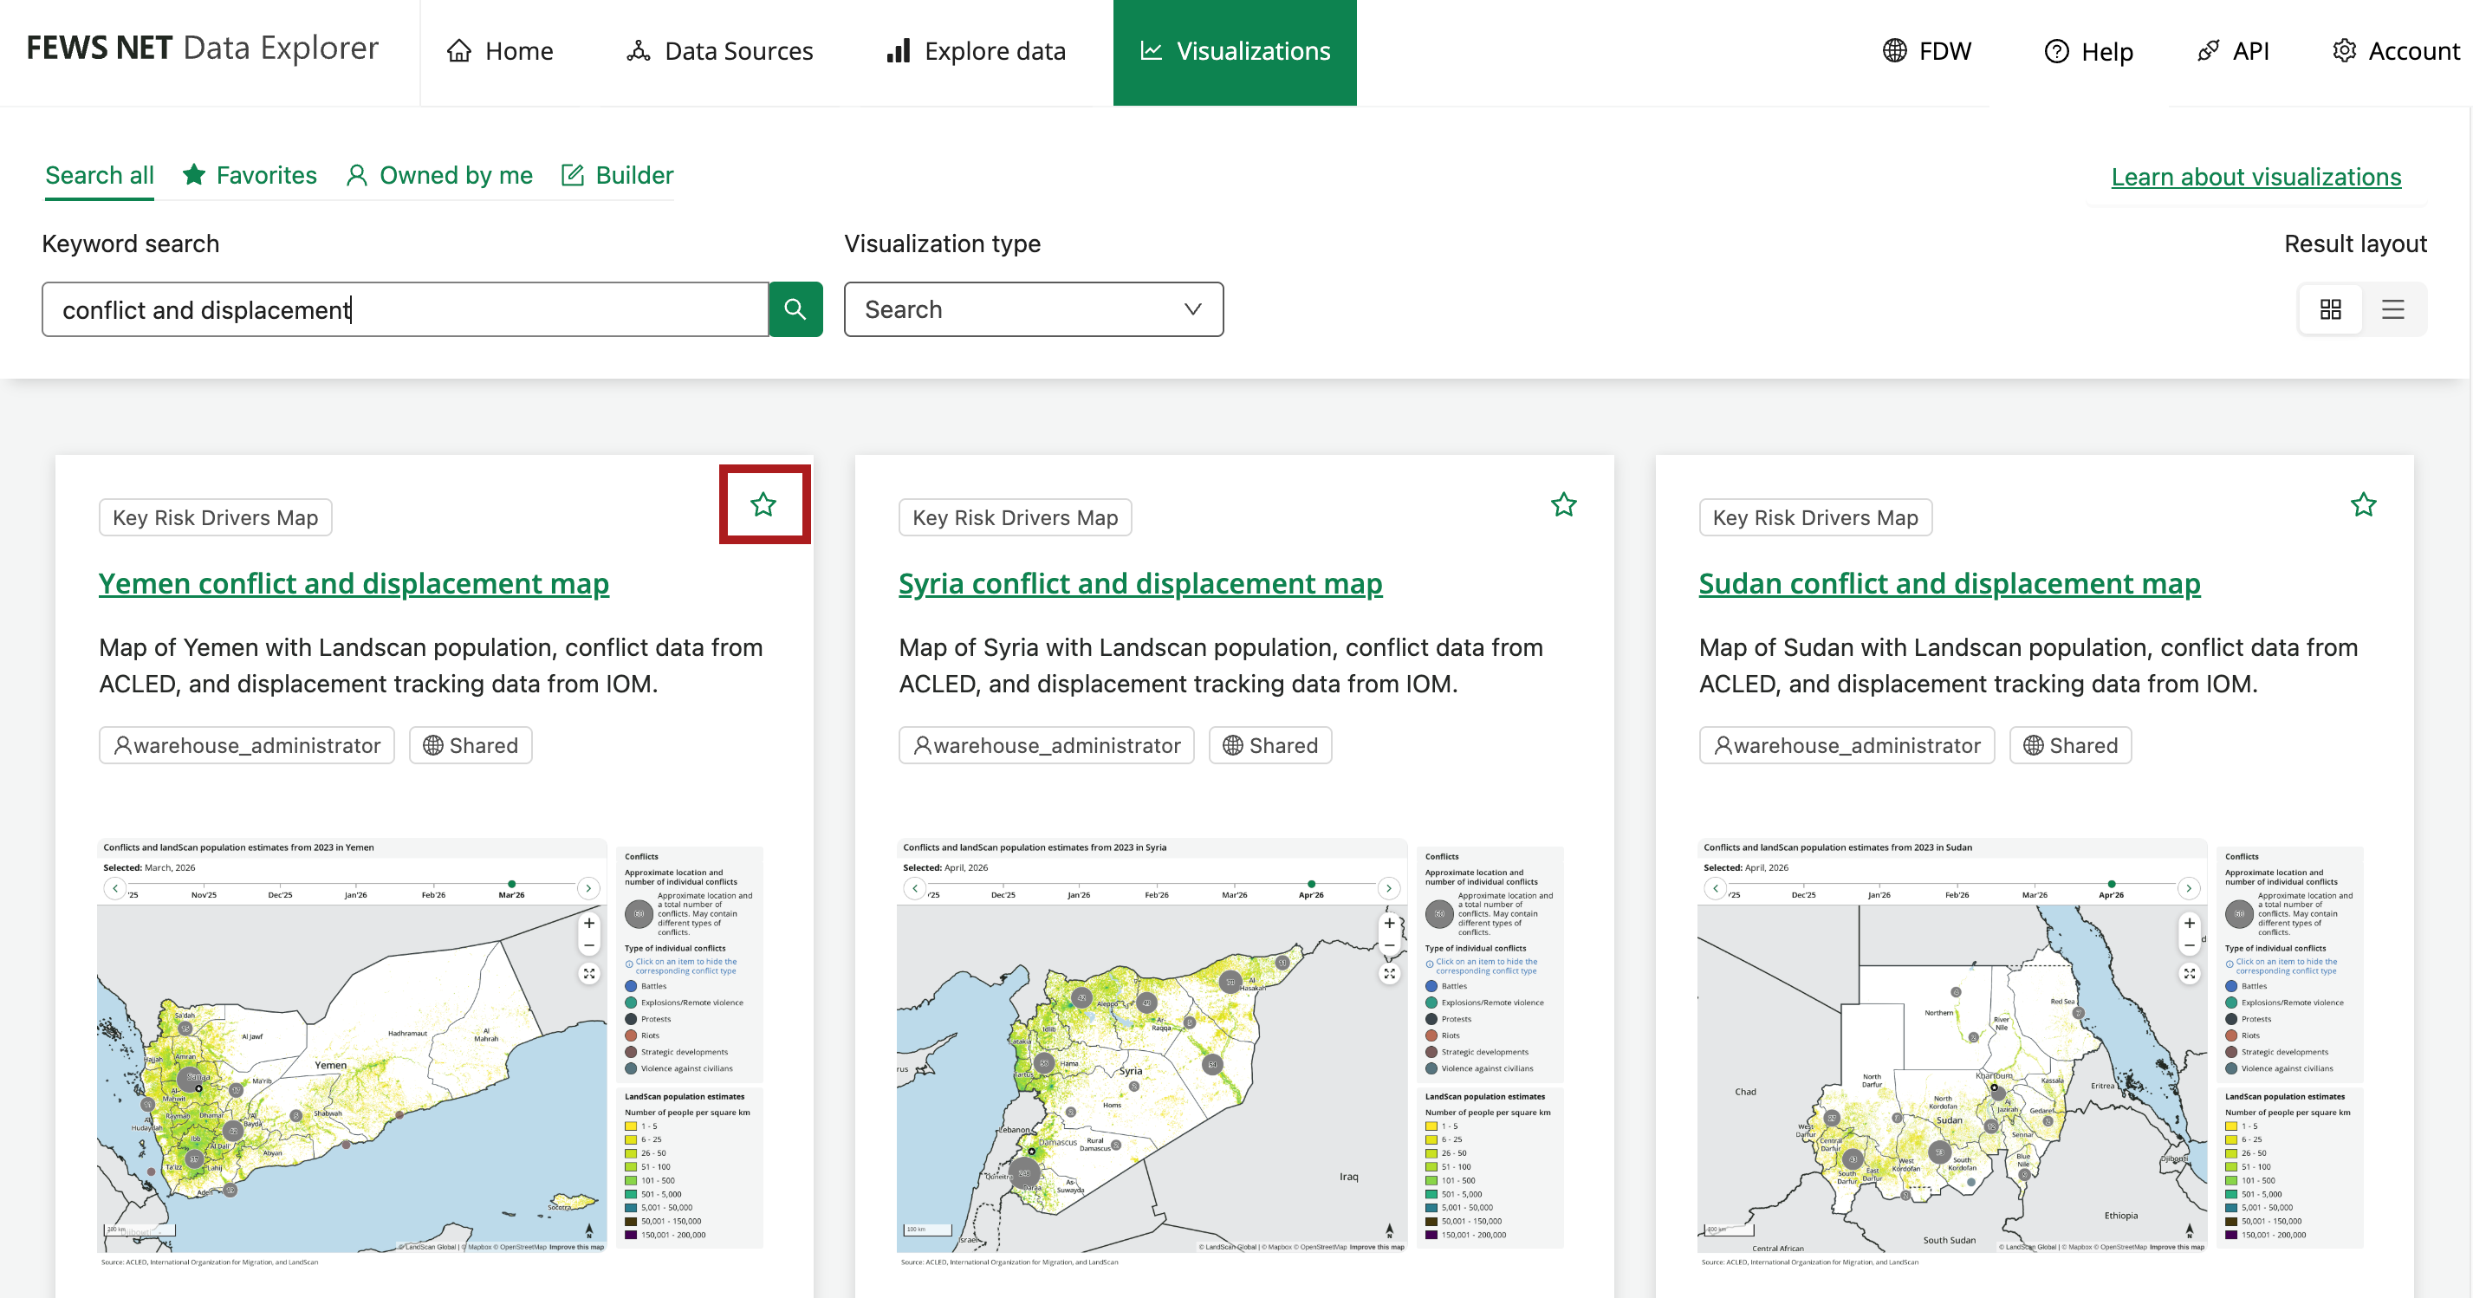Click Key Risk Drivers Map tag on Yemen card
The height and width of the screenshot is (1298, 2473).
pyautogui.click(x=215, y=517)
